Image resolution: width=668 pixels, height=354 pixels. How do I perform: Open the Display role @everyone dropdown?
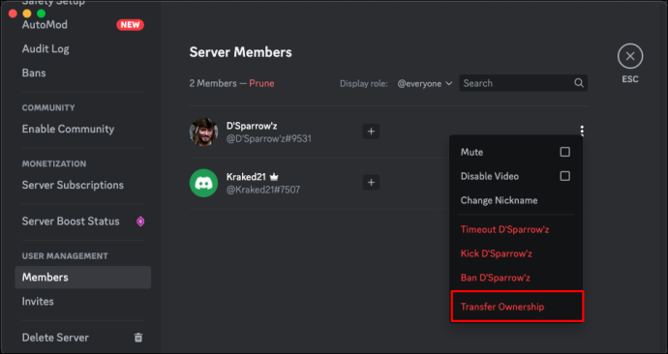(424, 83)
